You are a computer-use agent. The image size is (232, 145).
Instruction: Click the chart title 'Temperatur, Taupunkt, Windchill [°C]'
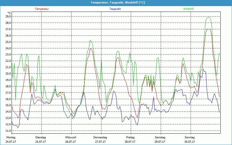[118, 3]
